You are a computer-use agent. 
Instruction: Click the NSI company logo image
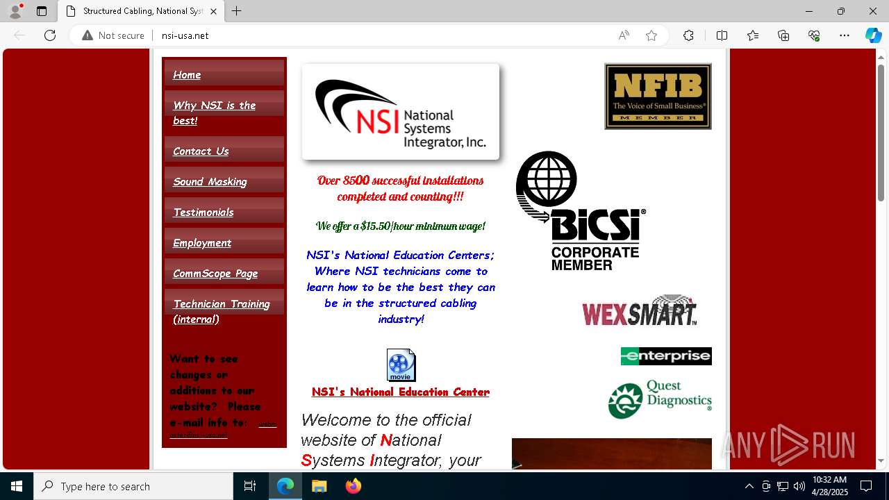tap(401, 112)
